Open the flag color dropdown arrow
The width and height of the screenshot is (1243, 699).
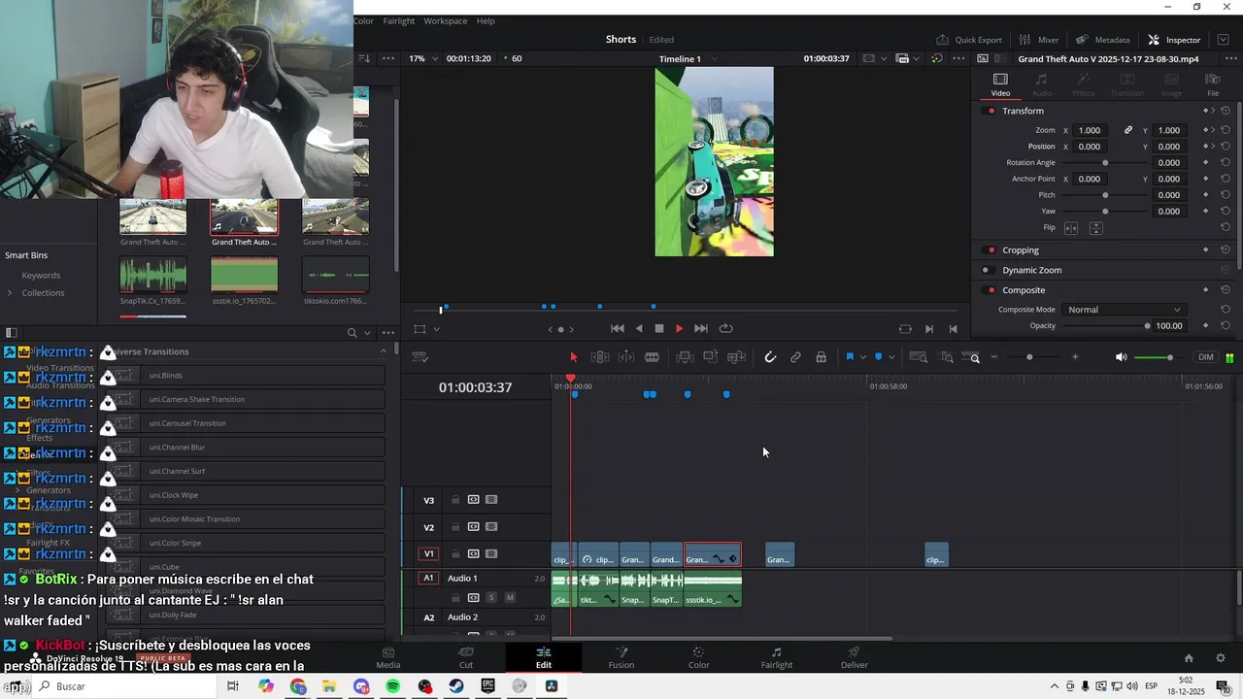(862, 357)
